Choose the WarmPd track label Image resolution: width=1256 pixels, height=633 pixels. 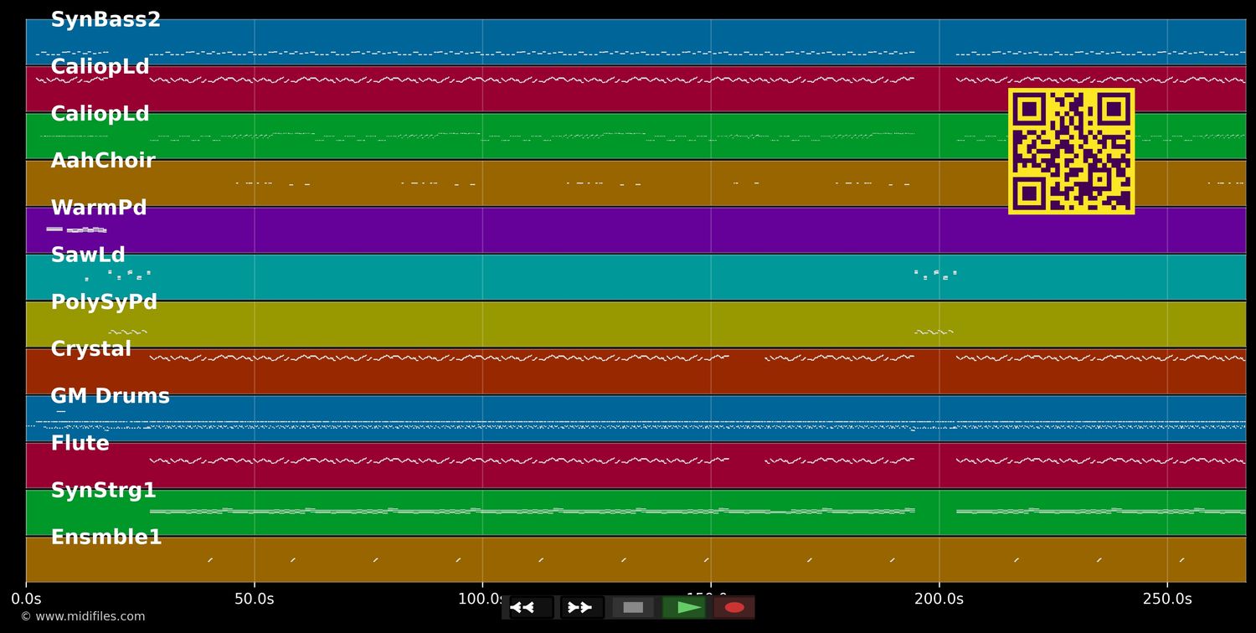point(99,208)
